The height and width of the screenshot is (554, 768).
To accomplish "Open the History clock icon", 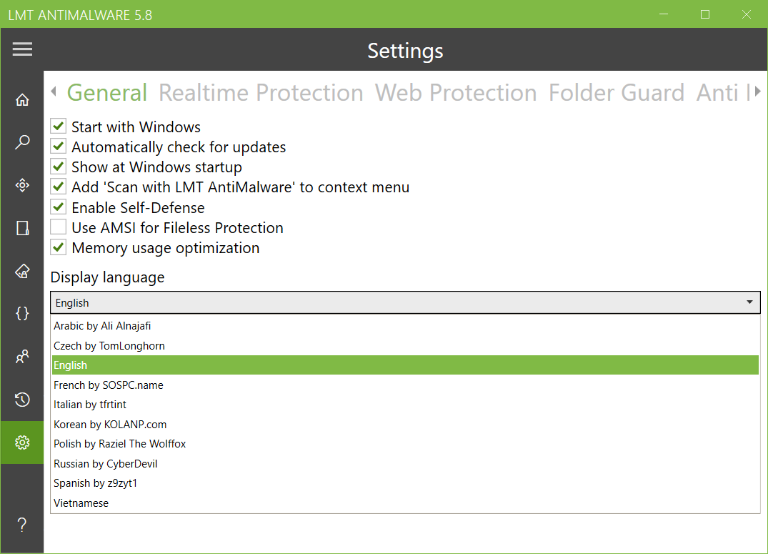I will 22,400.
